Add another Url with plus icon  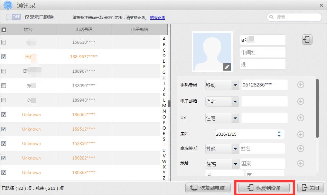pos(300,118)
